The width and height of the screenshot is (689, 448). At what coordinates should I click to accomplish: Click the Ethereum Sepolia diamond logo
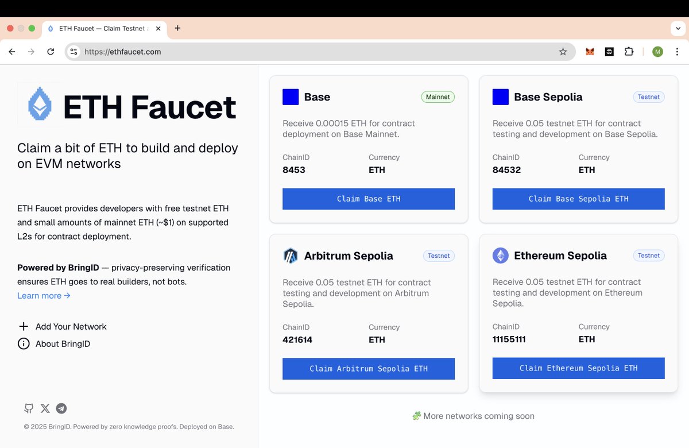point(501,256)
